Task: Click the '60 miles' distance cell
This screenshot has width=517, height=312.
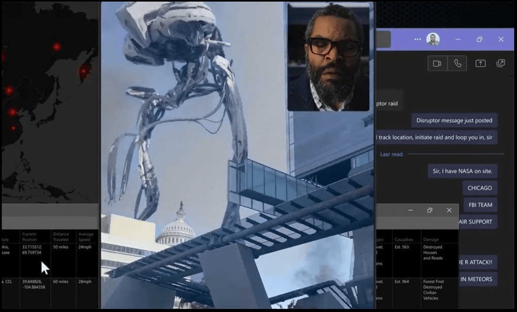Action: click(61, 282)
